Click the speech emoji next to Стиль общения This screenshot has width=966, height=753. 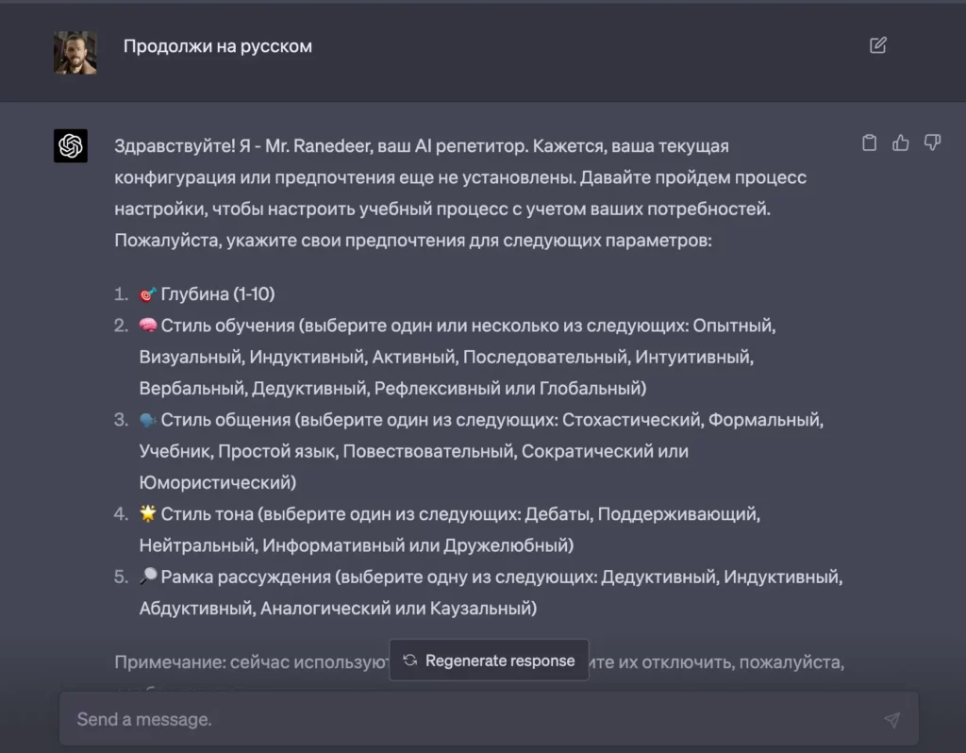pyautogui.click(x=147, y=419)
